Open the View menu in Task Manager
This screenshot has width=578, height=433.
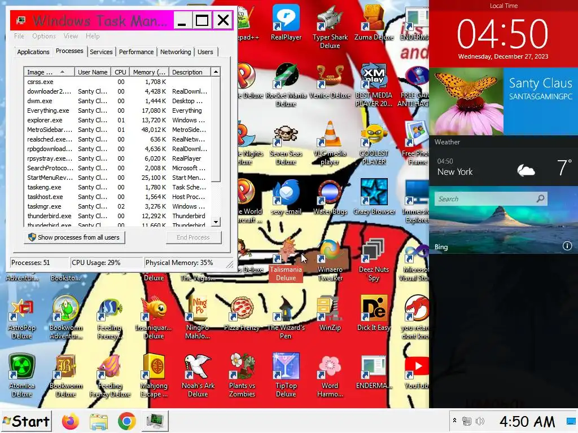pos(71,36)
